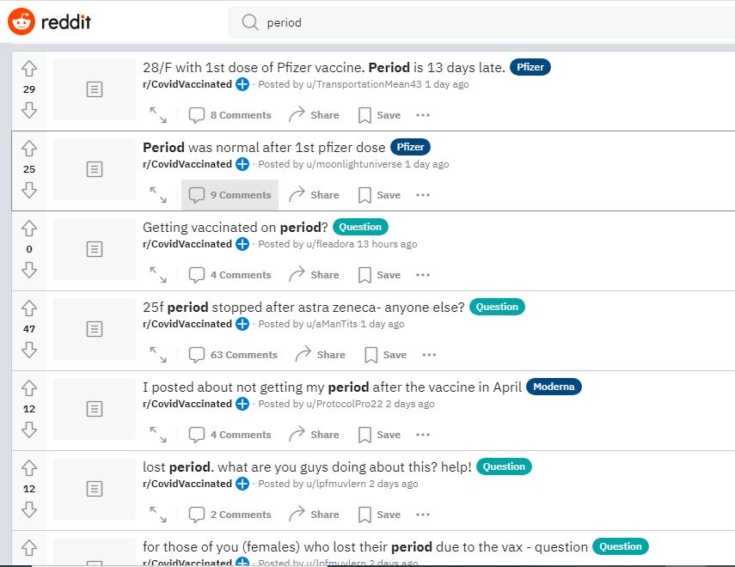Open 9 Comments on 'Period was normal' post

[230, 195]
